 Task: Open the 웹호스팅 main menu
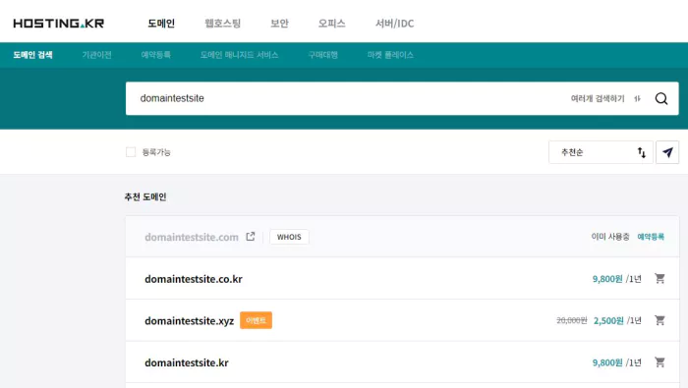(x=222, y=24)
